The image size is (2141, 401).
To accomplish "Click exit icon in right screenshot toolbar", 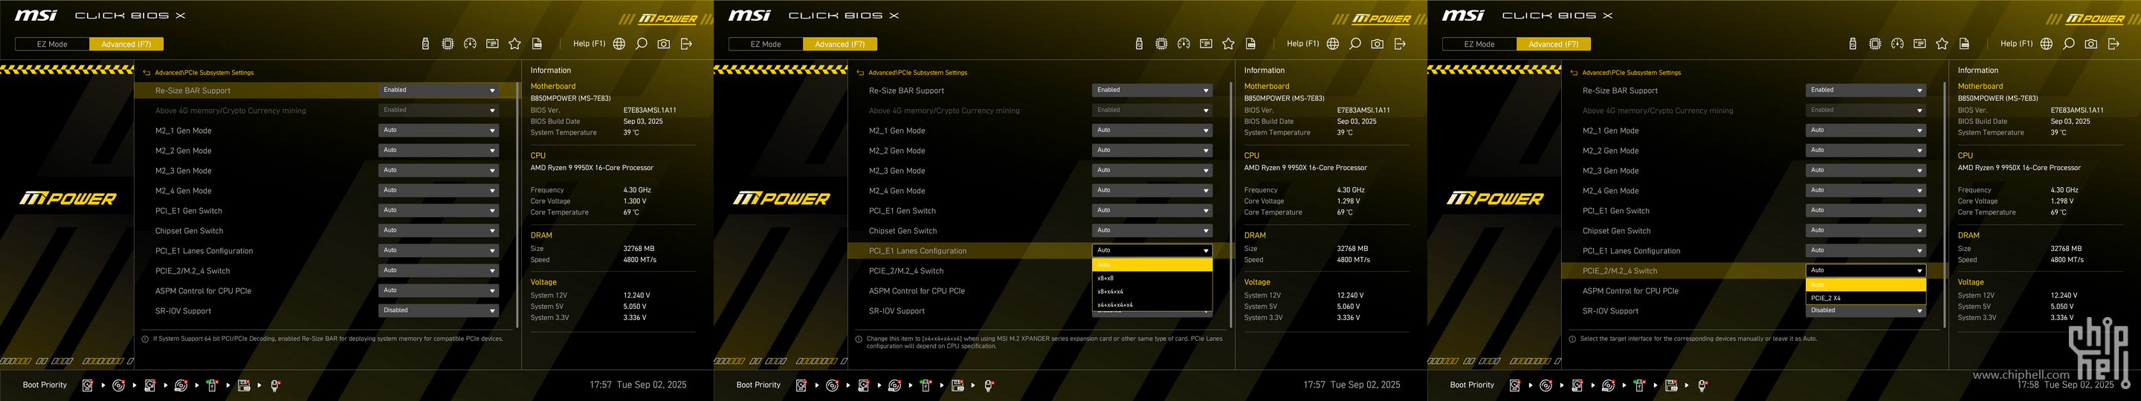I will coord(2113,44).
